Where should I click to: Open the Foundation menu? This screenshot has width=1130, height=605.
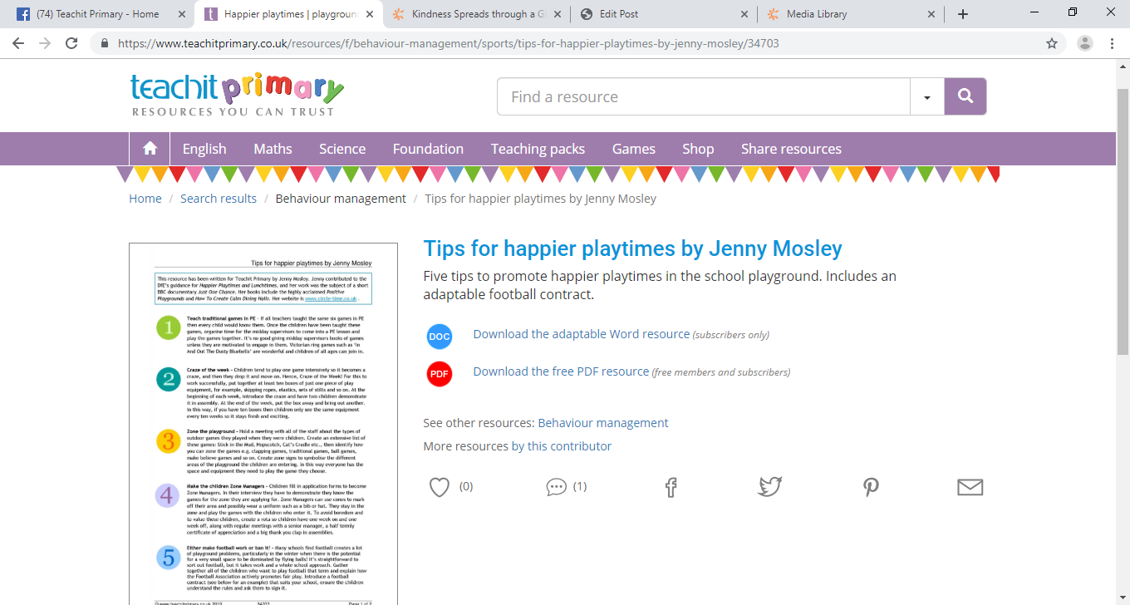pyautogui.click(x=428, y=149)
